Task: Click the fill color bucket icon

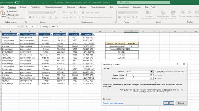Action: 50,17
